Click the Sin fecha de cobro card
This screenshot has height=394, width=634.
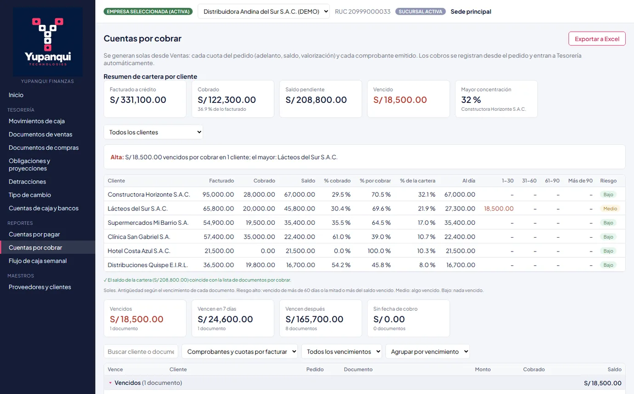coord(408,318)
